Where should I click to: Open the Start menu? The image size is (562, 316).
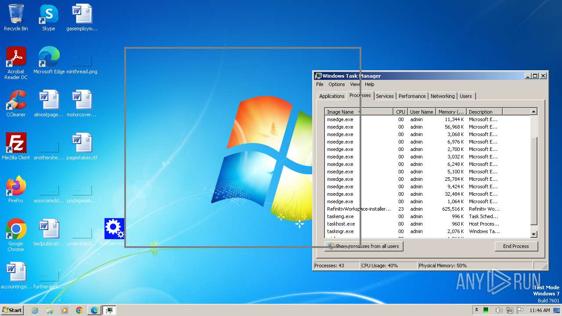pyautogui.click(x=12, y=310)
